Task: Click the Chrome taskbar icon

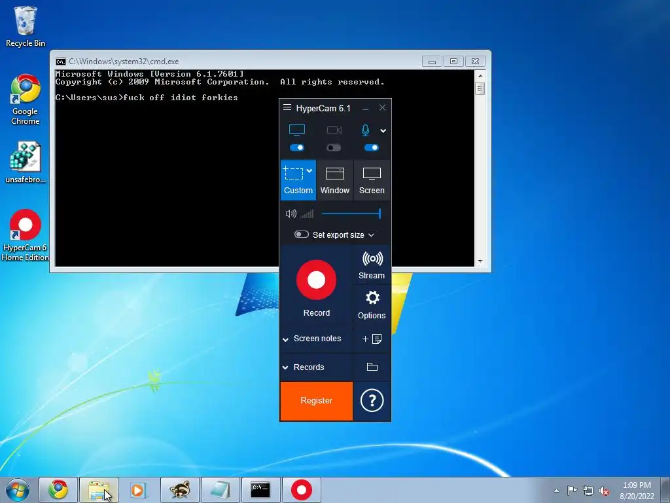Action: tap(58, 490)
